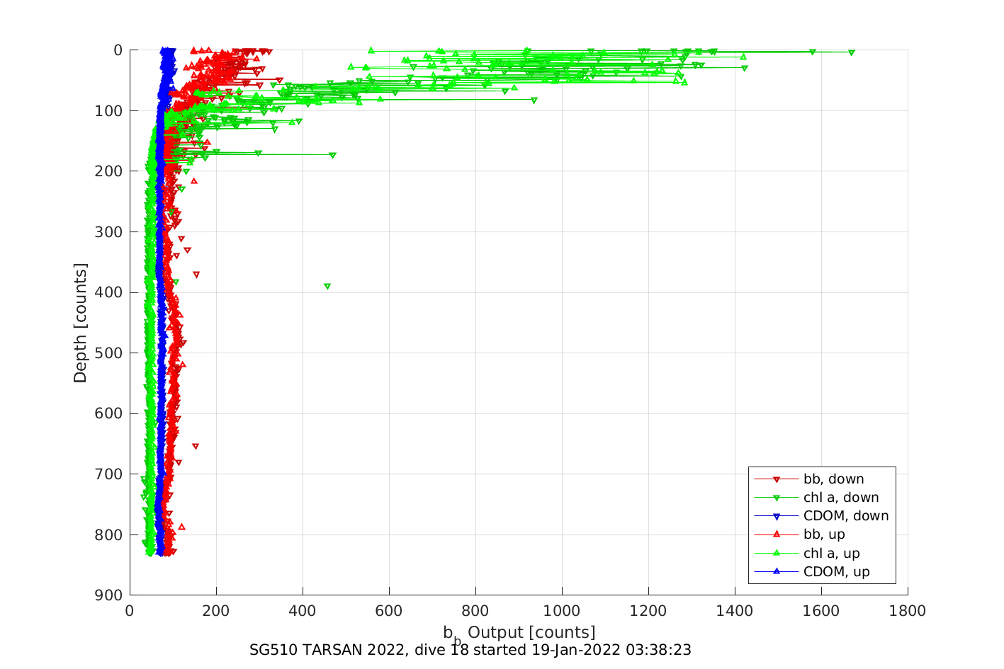Click the blue down-triangle marker in legend
This screenshot has height=669, width=1004.
(x=776, y=517)
